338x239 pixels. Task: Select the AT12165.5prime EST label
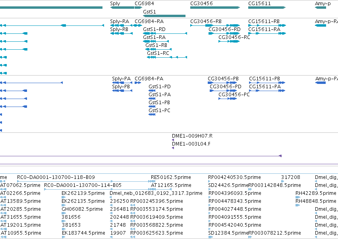tap(171, 185)
